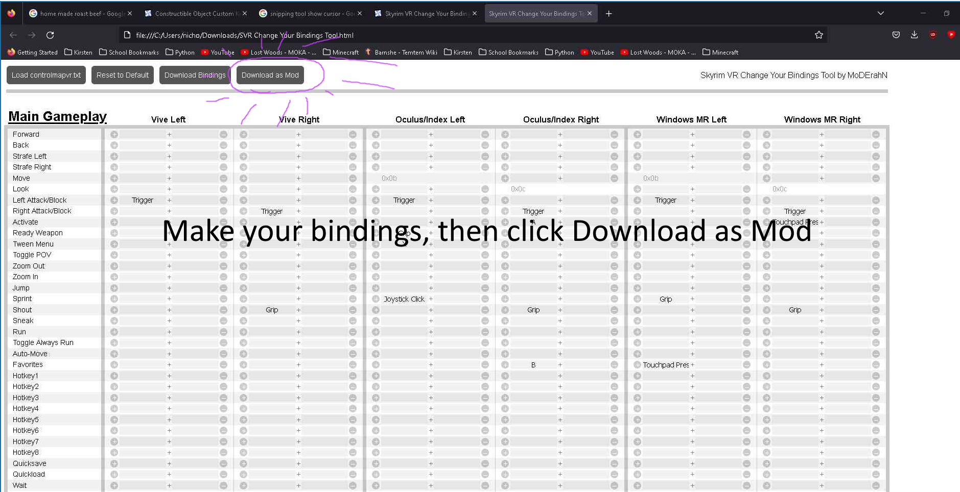Click the Reset to Default button
This screenshot has height=492, width=960.
tap(123, 75)
